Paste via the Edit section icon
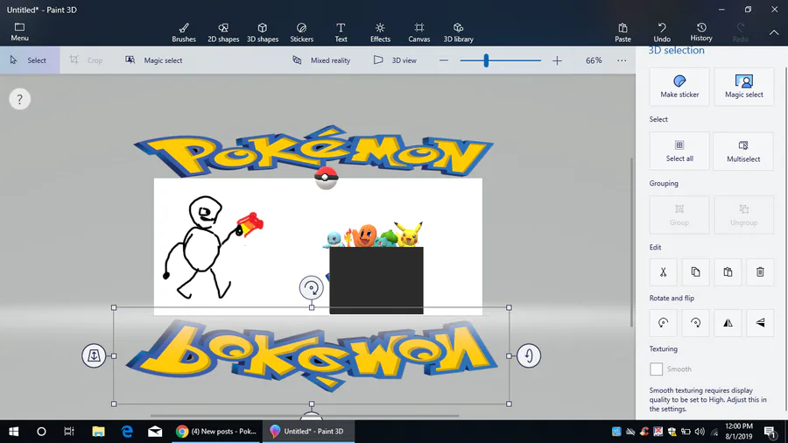The height and width of the screenshot is (443, 788). coord(728,271)
